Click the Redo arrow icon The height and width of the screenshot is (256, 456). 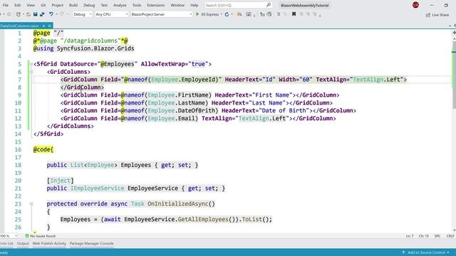tap(62, 14)
